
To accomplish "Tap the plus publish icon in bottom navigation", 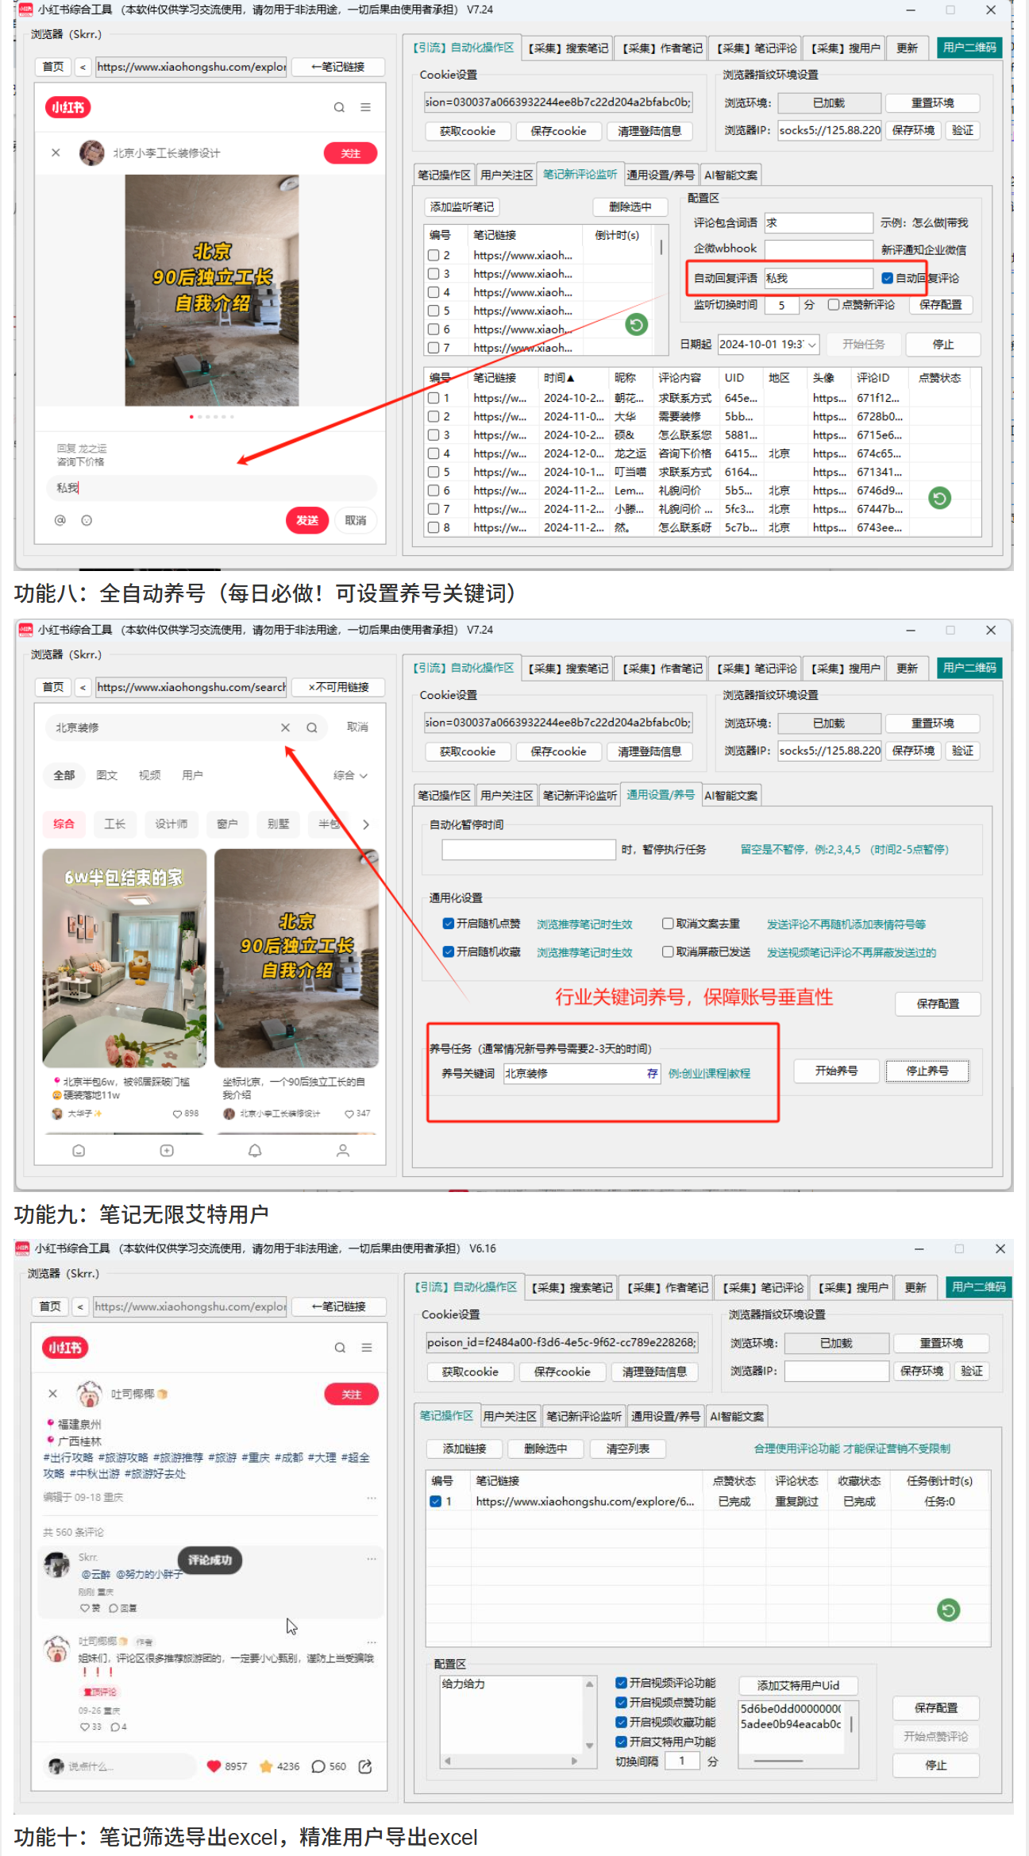I will (167, 1150).
